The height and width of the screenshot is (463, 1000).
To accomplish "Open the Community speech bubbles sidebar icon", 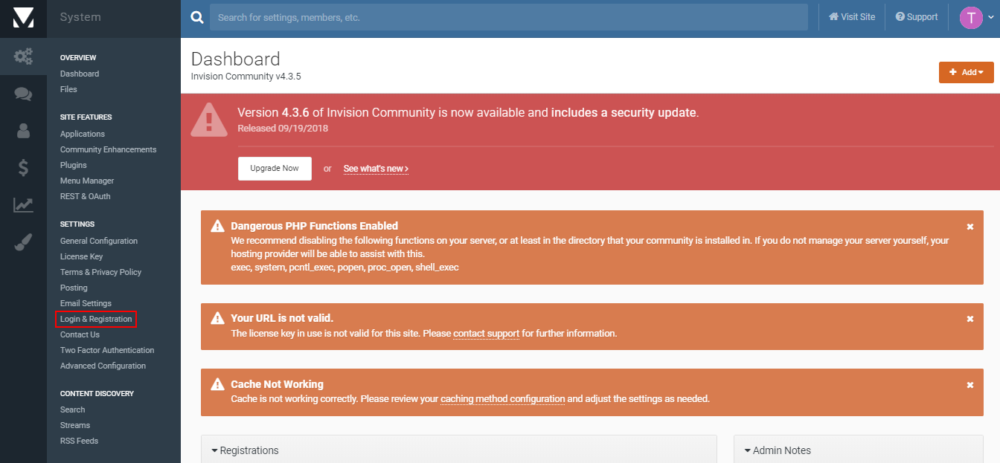I will click(x=23, y=94).
